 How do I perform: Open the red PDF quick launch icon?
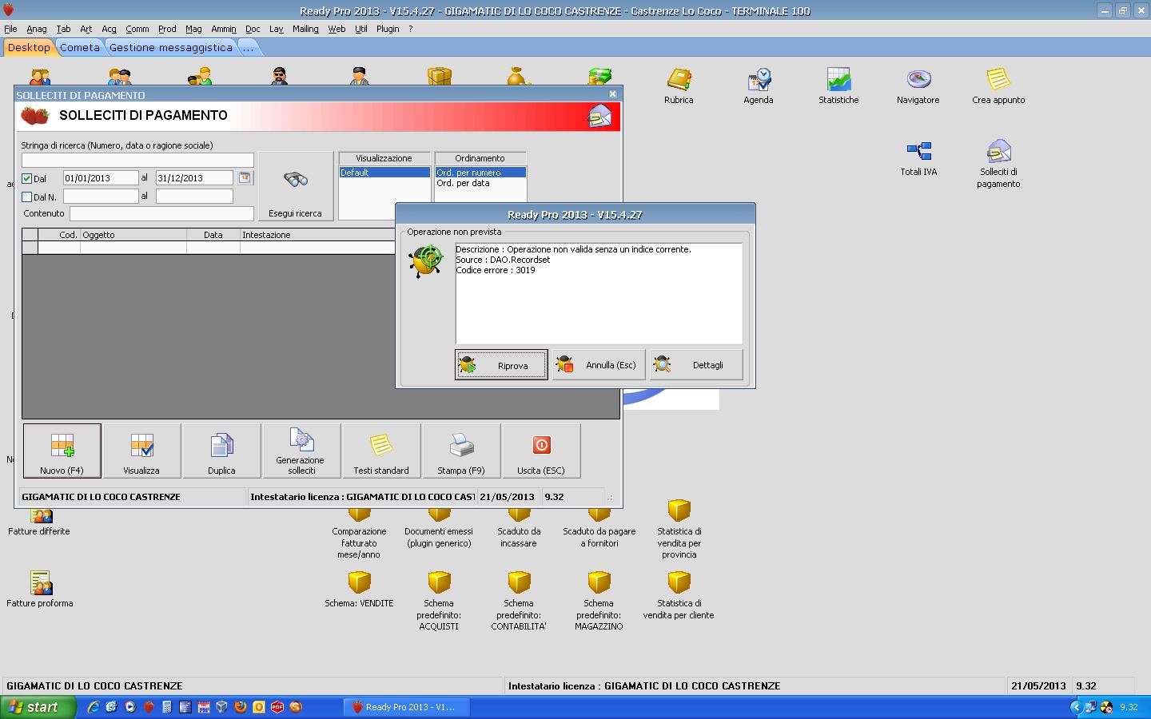(x=277, y=707)
